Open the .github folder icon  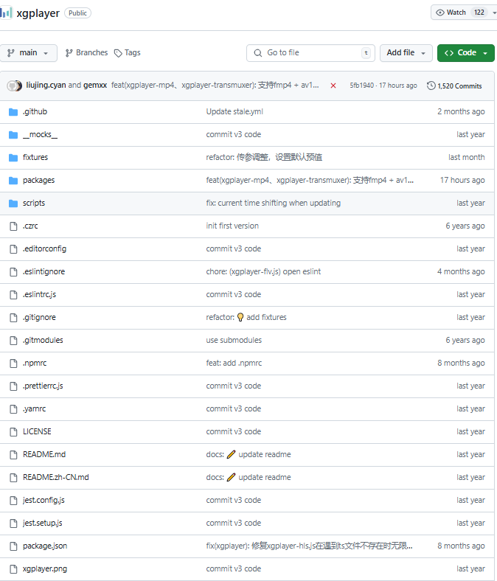point(13,112)
